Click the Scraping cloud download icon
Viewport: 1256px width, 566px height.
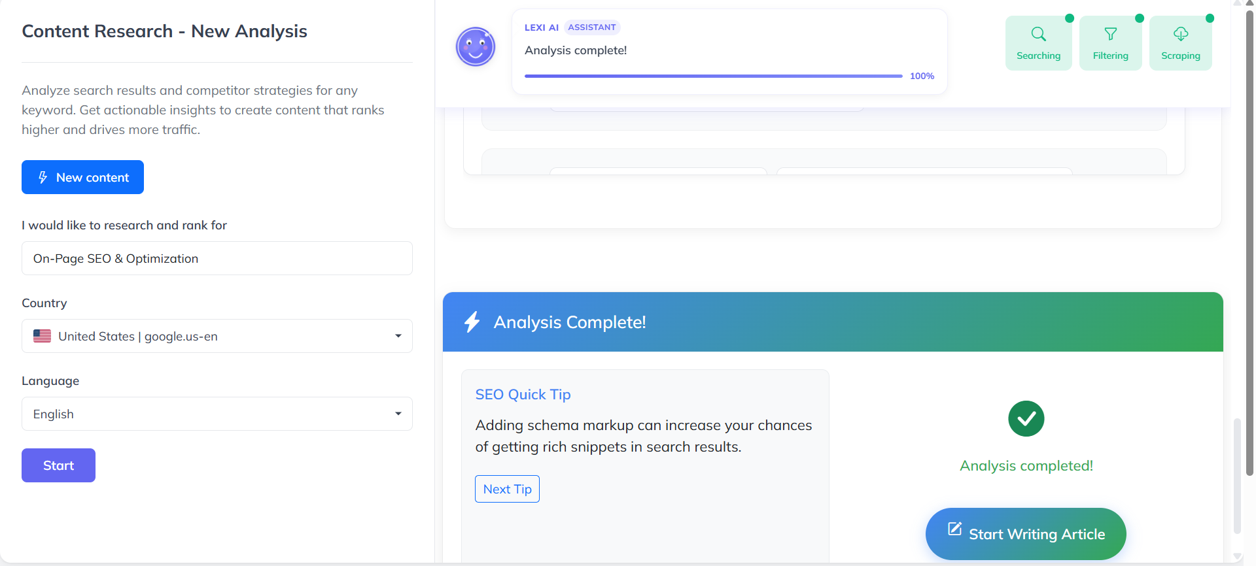[1180, 34]
